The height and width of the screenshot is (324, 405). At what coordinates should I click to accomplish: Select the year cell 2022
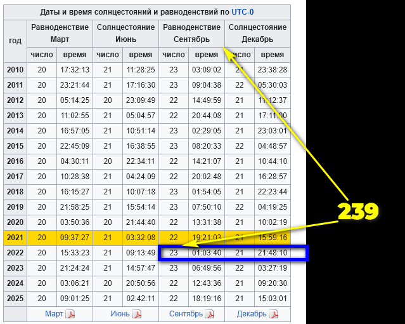coord(15,253)
